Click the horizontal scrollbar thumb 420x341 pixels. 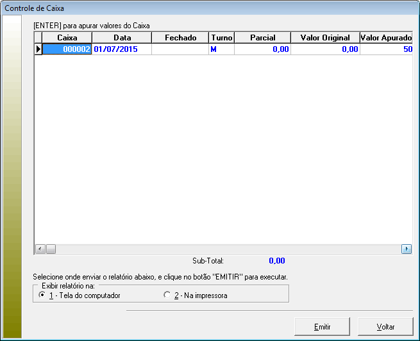coord(51,249)
